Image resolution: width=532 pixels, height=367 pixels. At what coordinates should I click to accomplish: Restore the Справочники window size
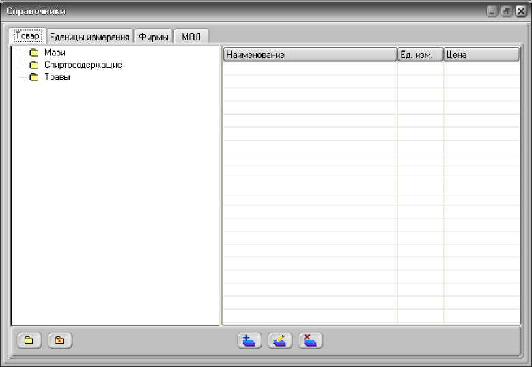pyautogui.click(x=506, y=12)
